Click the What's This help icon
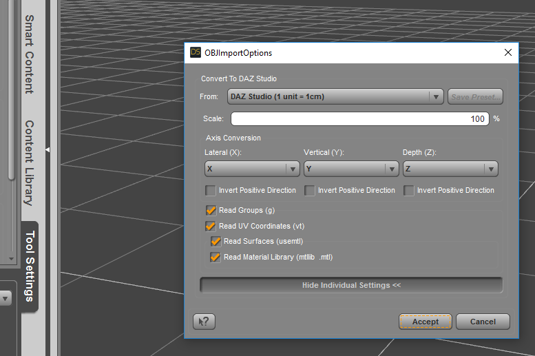 point(204,322)
